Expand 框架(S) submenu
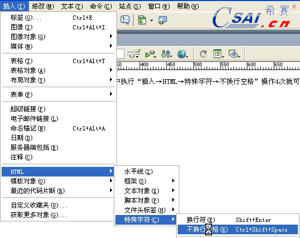 click(147, 181)
